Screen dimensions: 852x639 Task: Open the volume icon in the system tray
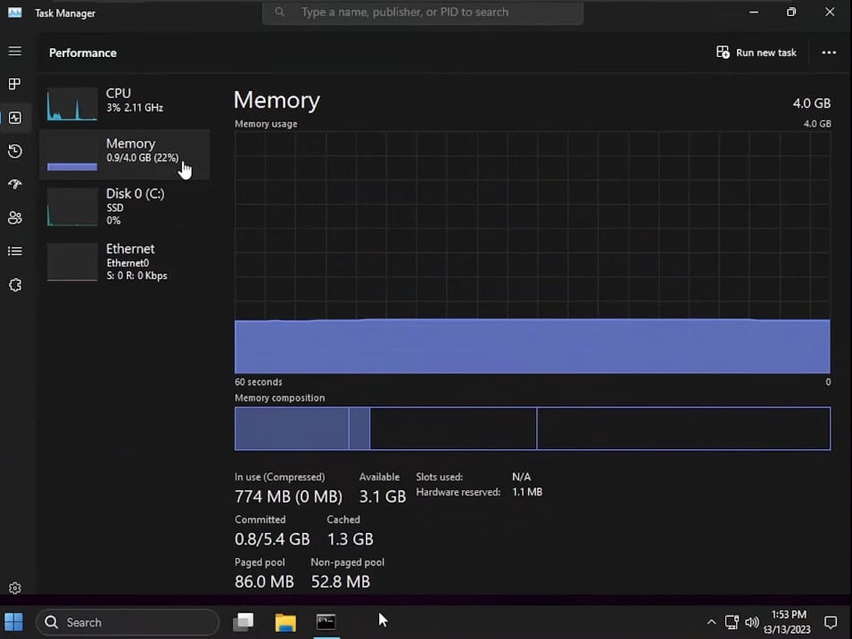coord(752,621)
